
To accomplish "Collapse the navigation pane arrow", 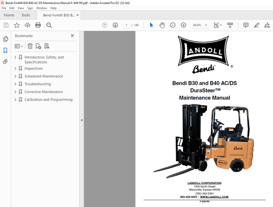I will 81,120.
